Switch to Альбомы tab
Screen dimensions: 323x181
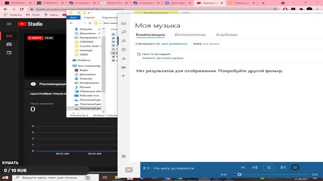[x=227, y=35]
